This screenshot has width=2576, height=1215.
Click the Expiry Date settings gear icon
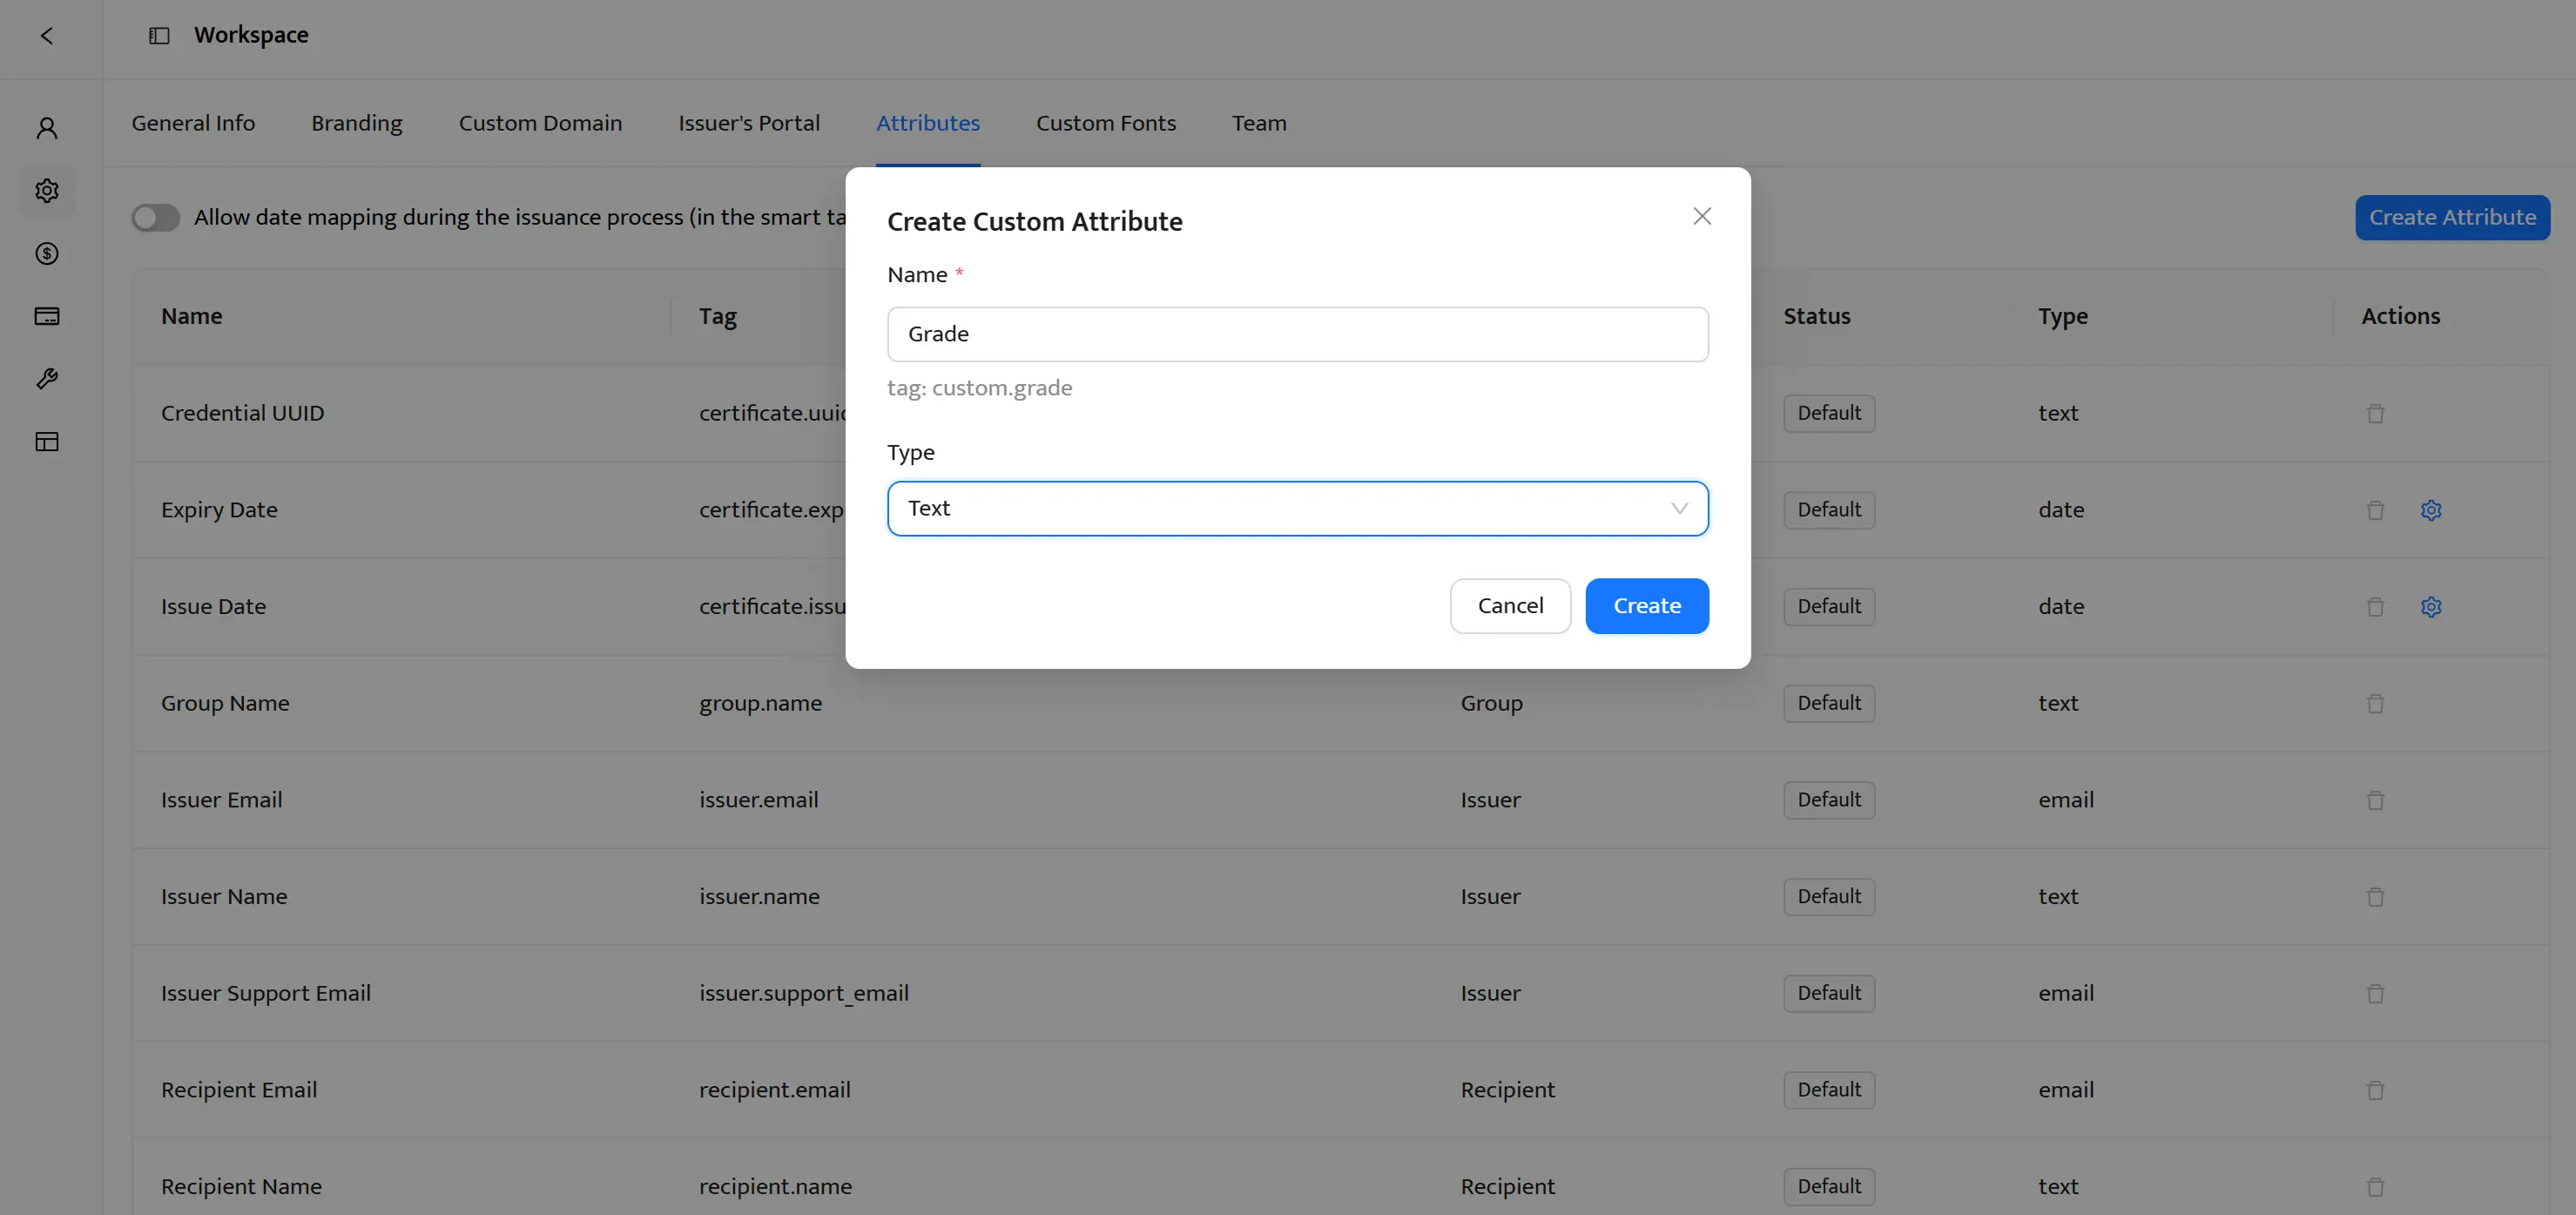click(2431, 510)
